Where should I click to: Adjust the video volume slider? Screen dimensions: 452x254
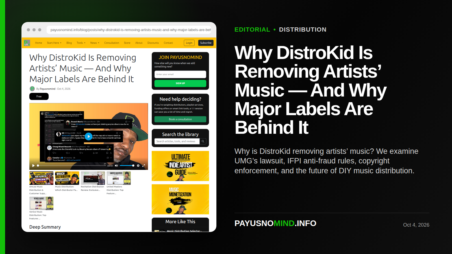[127, 166]
